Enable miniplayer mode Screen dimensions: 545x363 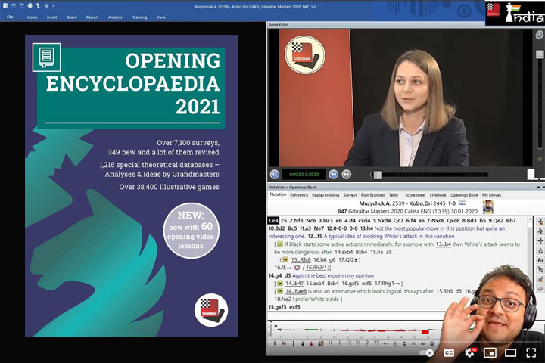click(x=490, y=352)
